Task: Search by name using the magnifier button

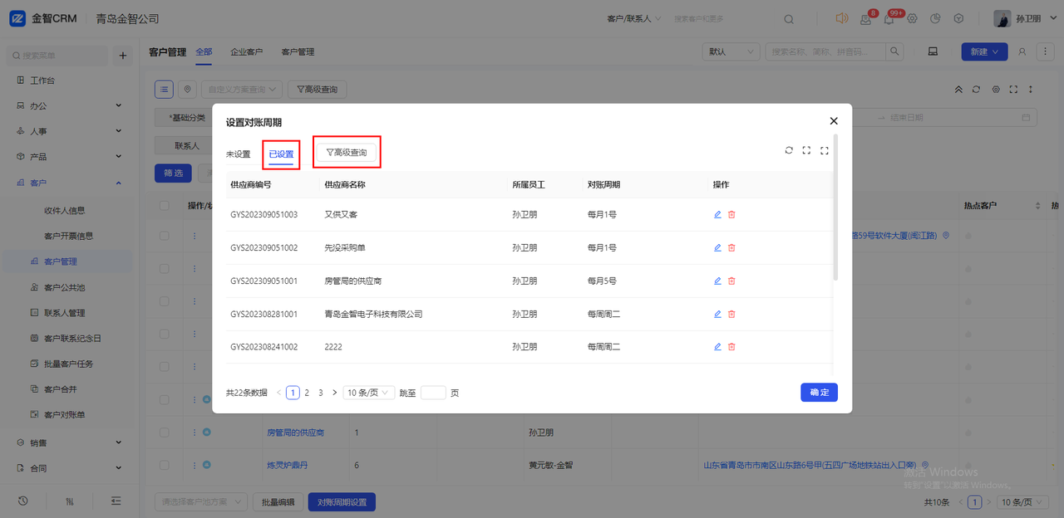Action: (895, 51)
